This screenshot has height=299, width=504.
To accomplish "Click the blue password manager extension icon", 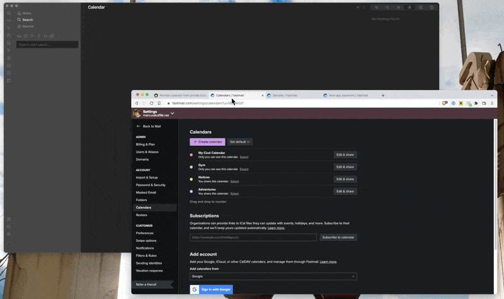I will (453, 103).
